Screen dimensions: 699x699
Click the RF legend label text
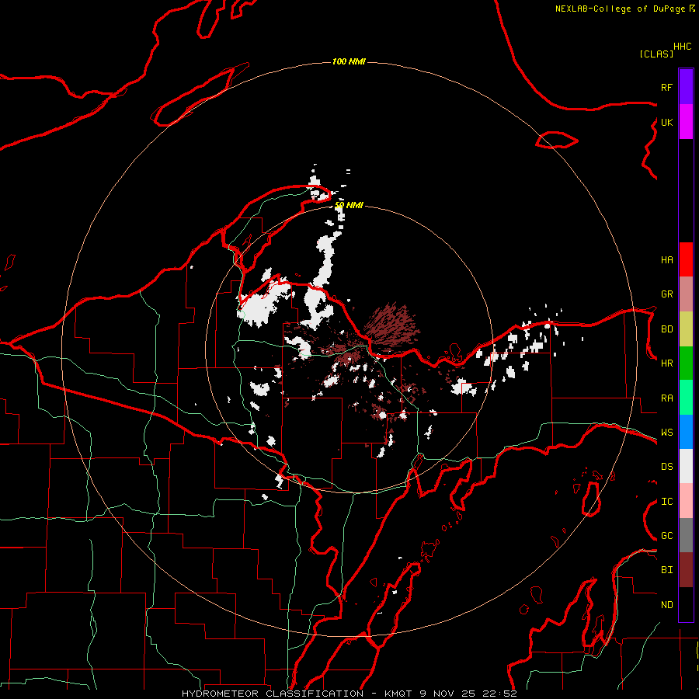click(x=666, y=87)
